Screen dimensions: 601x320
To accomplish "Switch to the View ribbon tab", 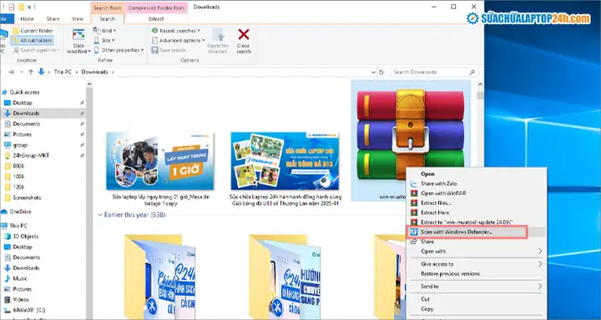I will 78,19.
